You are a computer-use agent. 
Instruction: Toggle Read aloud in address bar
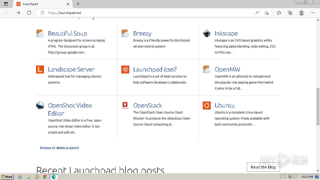point(257,13)
